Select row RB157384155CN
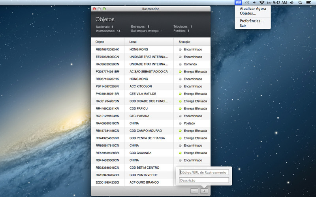Screen dimensions: 316x197 click(x=151, y=131)
